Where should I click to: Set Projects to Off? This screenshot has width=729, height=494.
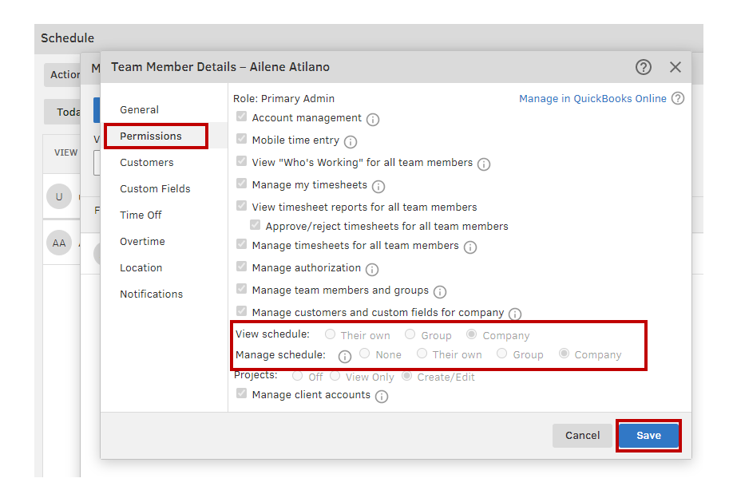click(298, 376)
